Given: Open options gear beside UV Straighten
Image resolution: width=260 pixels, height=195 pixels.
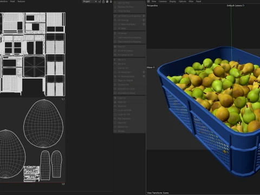Looking at the screenshot, I should 144,72.
